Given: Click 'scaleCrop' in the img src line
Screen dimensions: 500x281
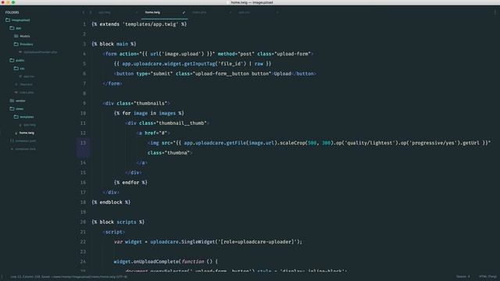Looking at the screenshot, I should click(293, 143).
